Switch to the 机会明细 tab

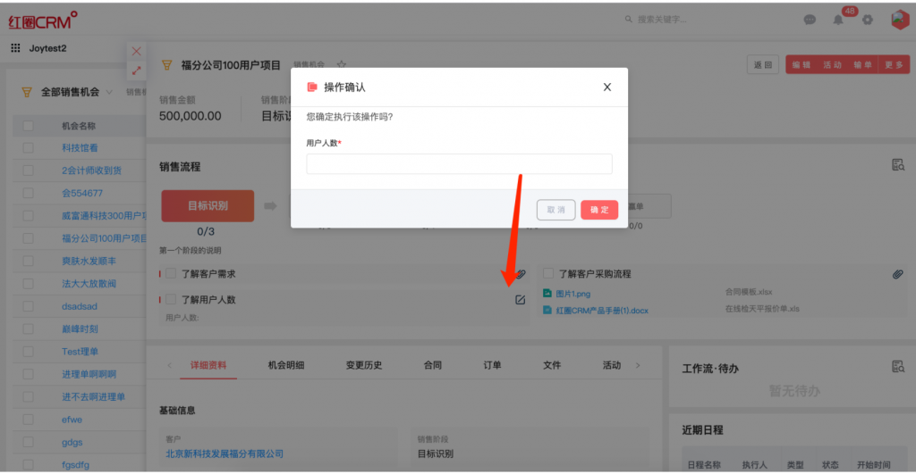tap(286, 365)
